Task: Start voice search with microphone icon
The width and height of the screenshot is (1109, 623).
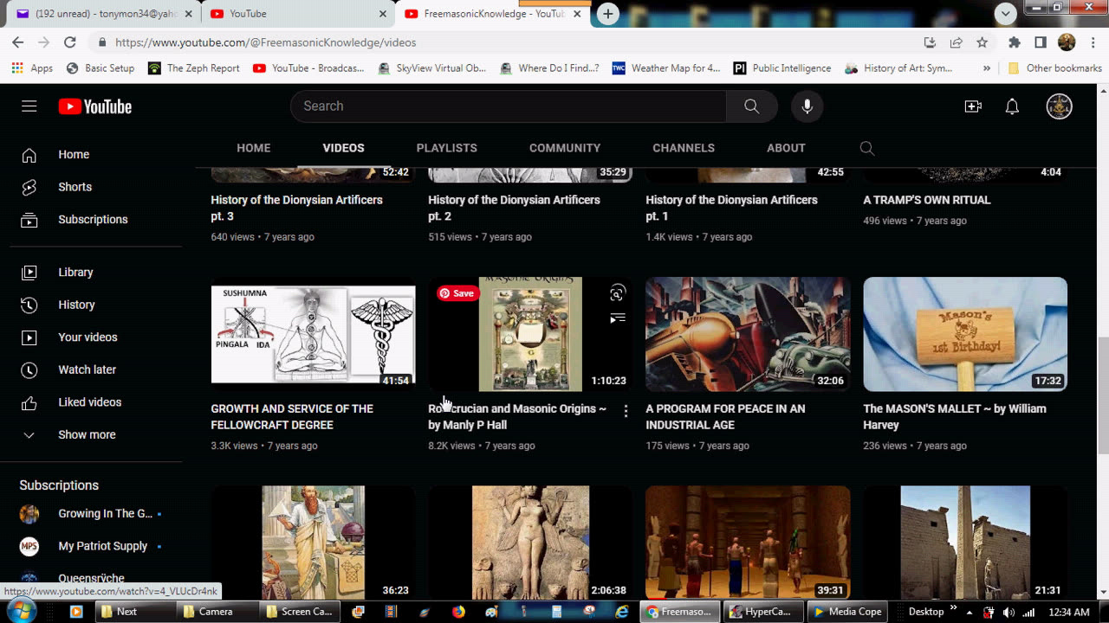Action: coord(807,106)
